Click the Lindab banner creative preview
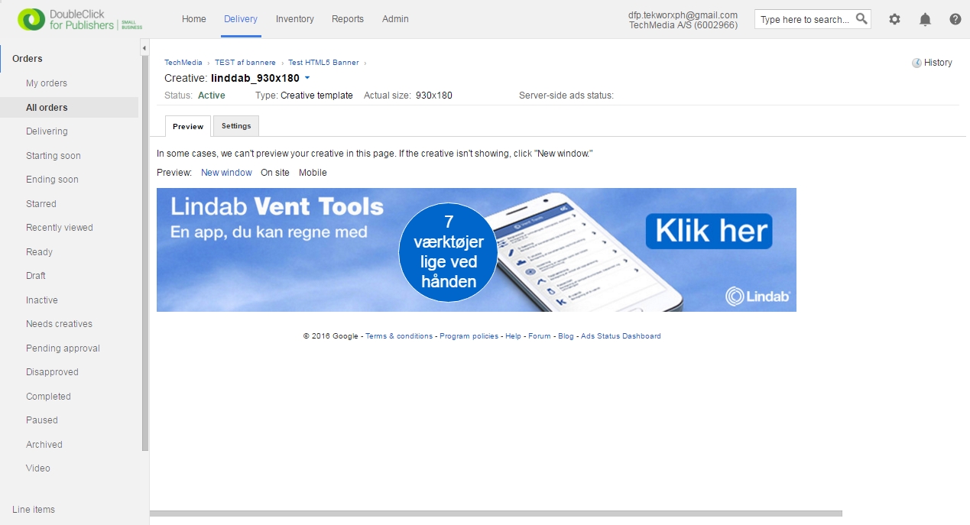The height and width of the screenshot is (525, 970). coord(476,250)
